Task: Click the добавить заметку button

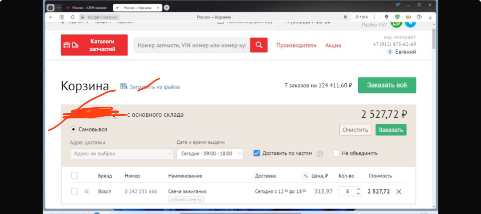Action: (x=186, y=199)
